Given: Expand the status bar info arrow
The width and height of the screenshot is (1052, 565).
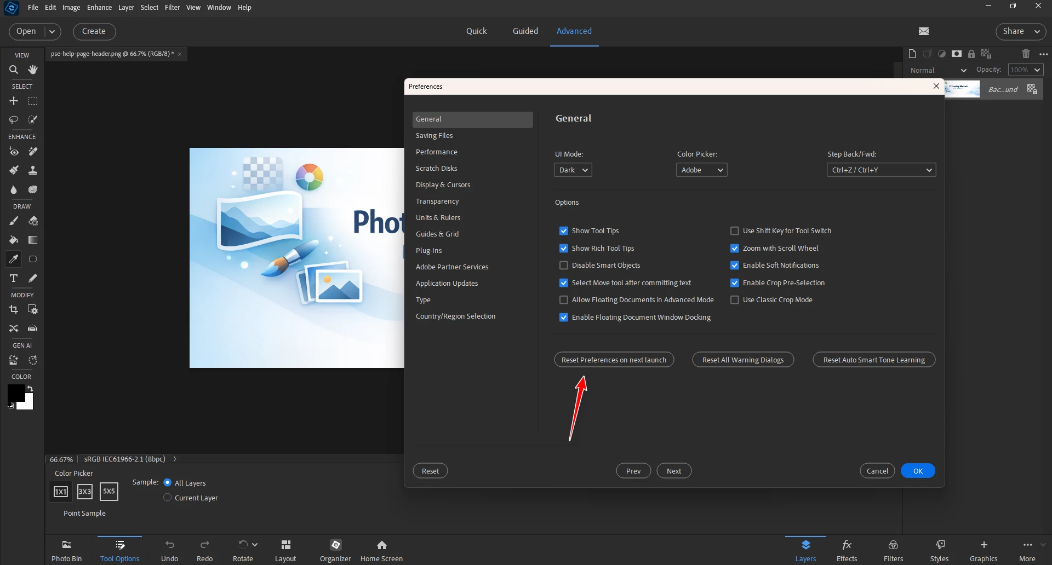Looking at the screenshot, I should pos(175,459).
